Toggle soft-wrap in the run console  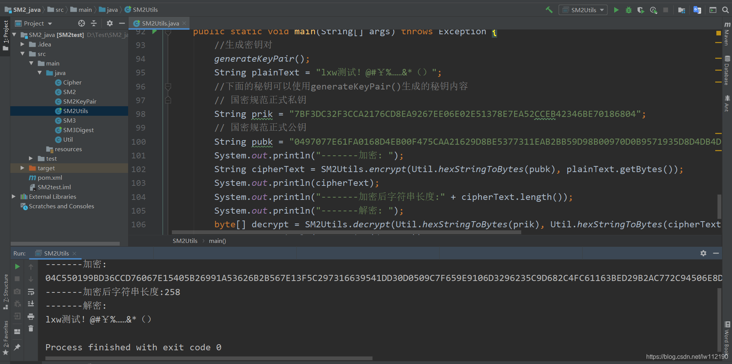31,292
